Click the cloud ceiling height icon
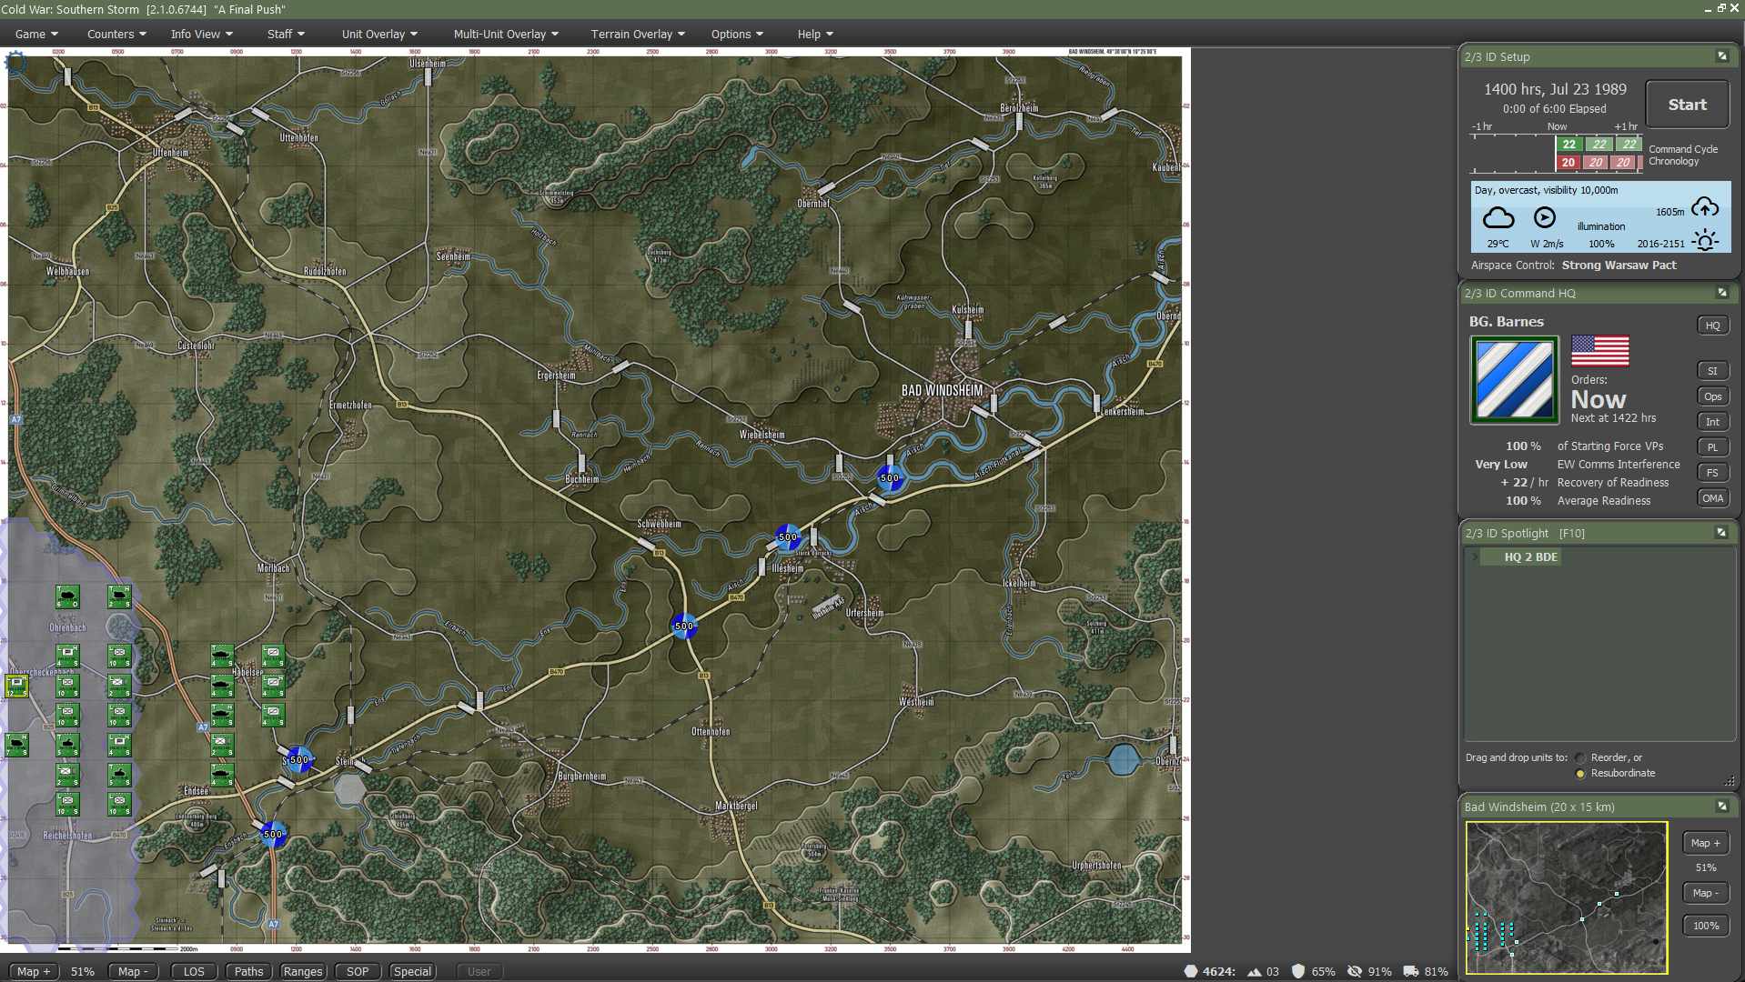1745x982 pixels. tap(1705, 208)
